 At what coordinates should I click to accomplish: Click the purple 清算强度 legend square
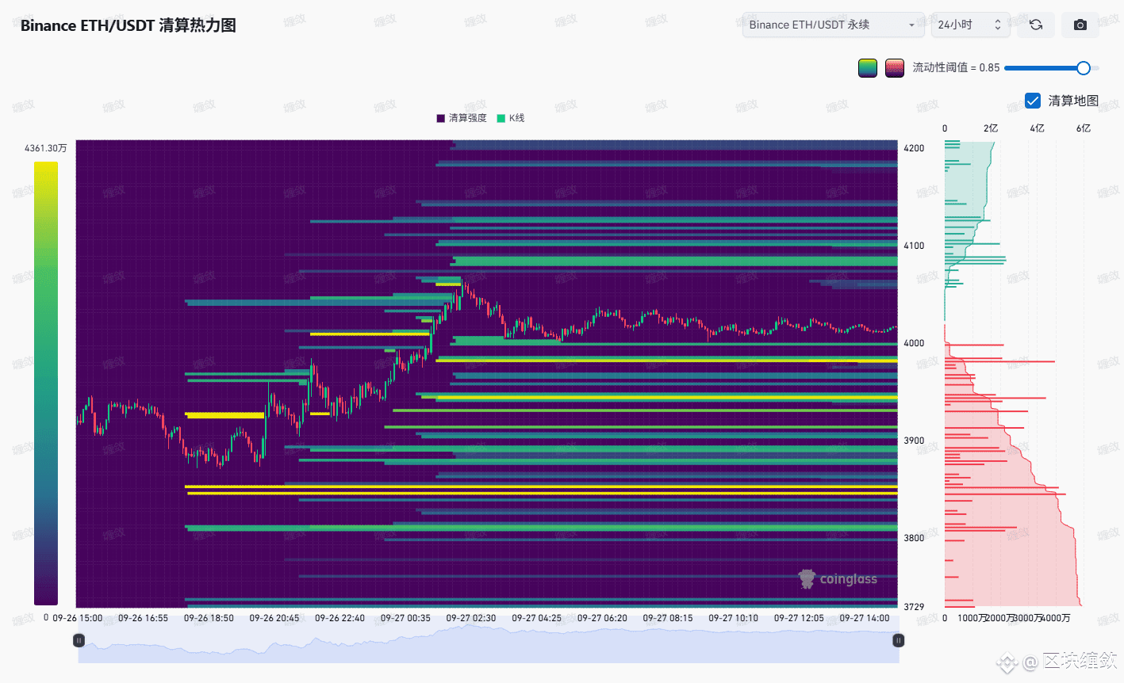click(441, 118)
